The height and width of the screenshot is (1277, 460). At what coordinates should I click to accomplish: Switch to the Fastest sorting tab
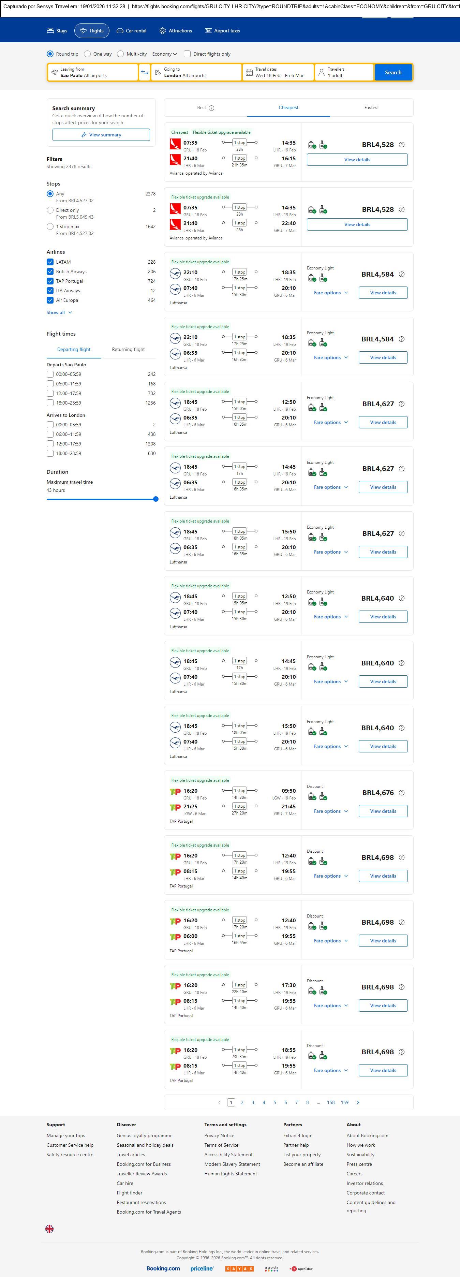tap(371, 107)
